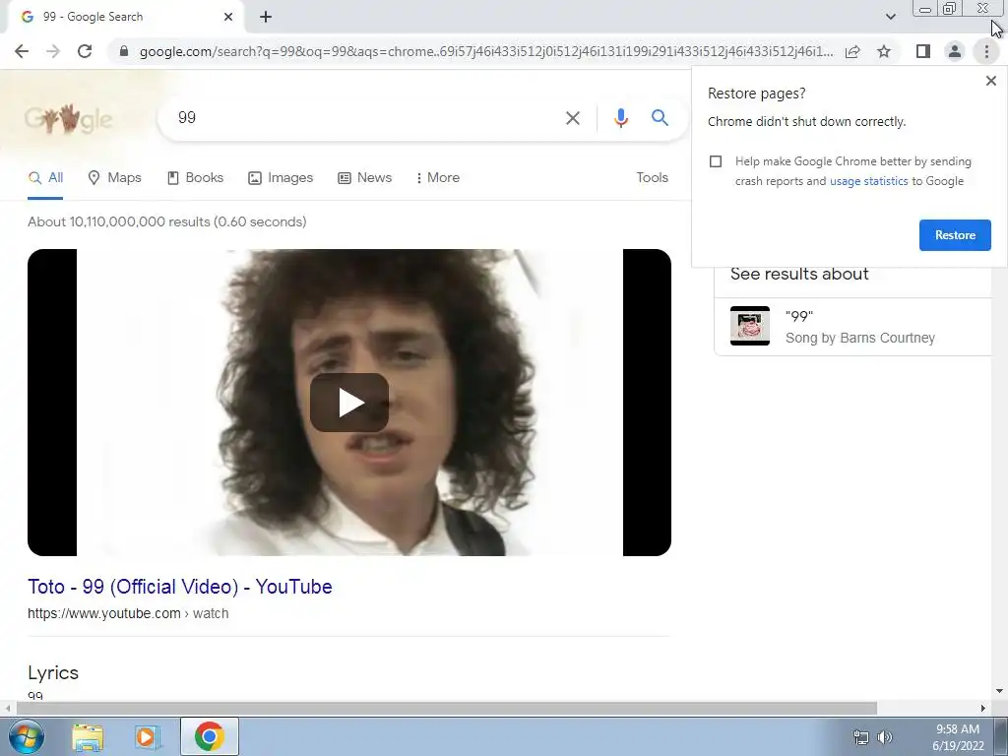Open the Chrome profile avatar icon
This screenshot has width=1008, height=756.
955,51
